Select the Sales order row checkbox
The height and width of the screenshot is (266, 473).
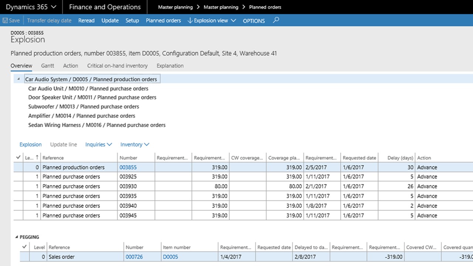click(x=24, y=257)
